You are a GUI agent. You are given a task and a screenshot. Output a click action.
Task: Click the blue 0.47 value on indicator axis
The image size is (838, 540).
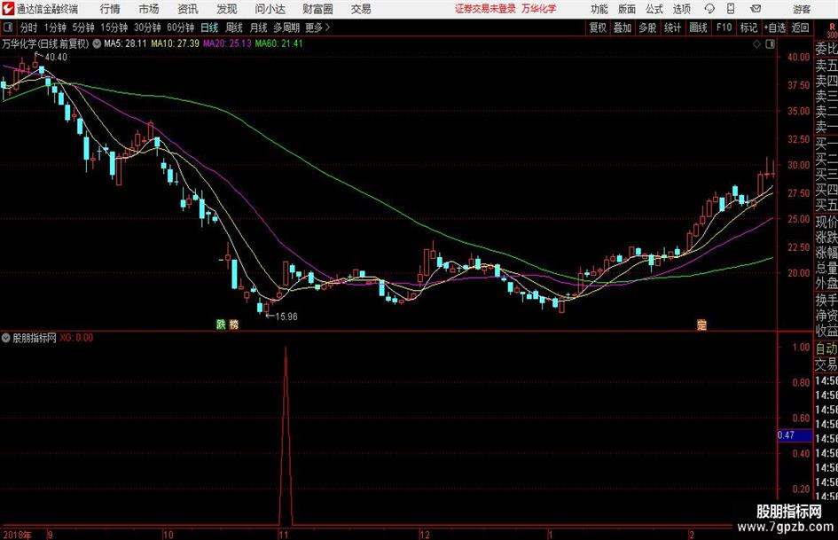pos(795,435)
